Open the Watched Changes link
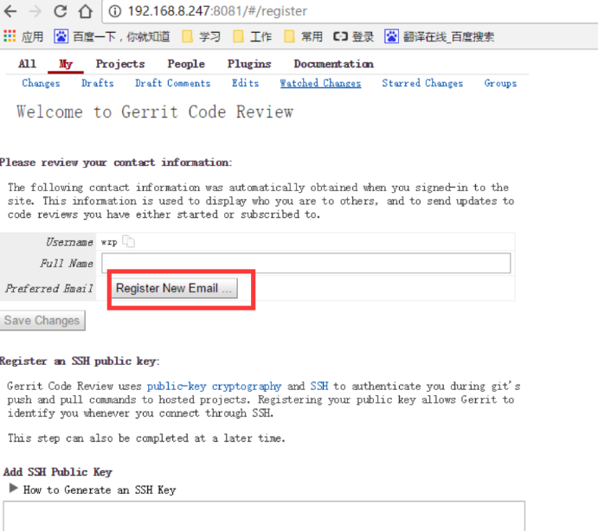598x531 pixels. 320,83
